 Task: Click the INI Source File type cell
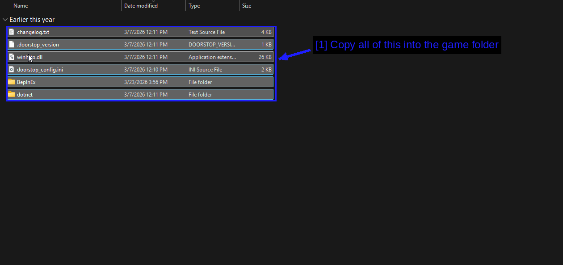(x=205, y=70)
